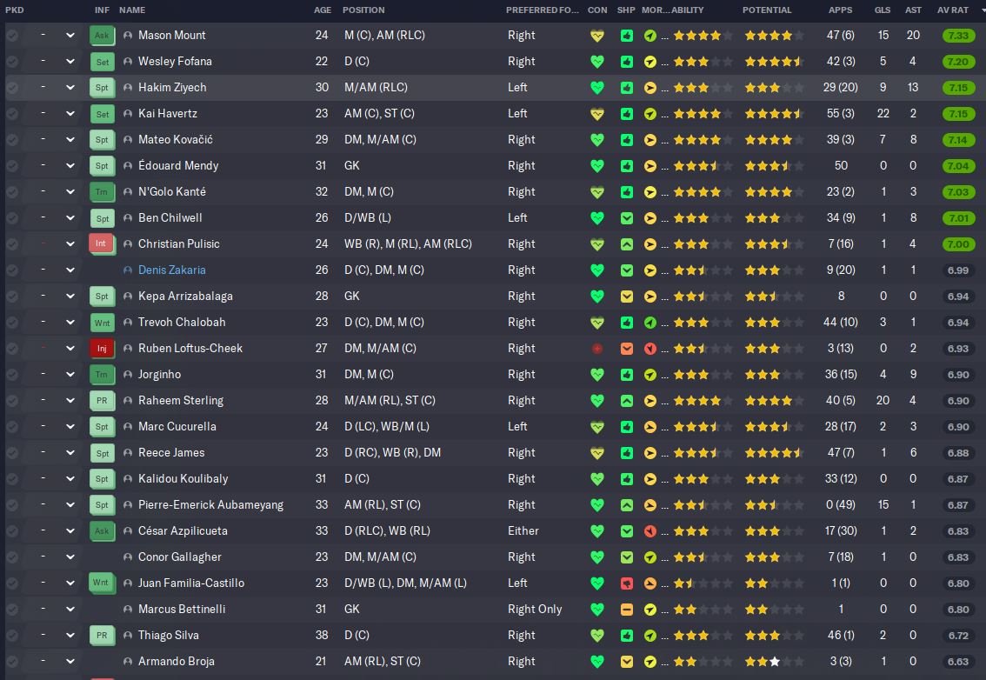
Task: Sort by the PKD column header
Action: coord(15,10)
